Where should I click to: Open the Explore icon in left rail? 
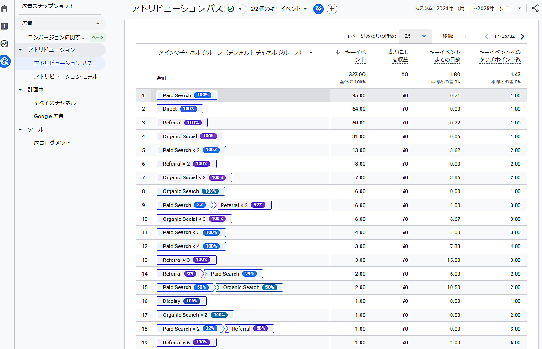[5, 44]
